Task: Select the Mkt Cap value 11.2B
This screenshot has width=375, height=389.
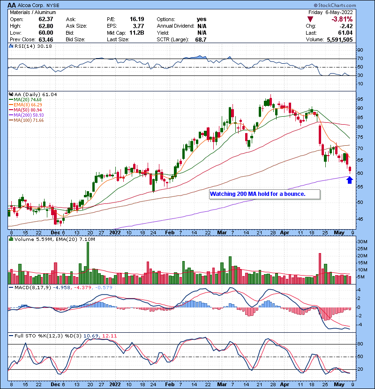Action: pyautogui.click(x=137, y=33)
